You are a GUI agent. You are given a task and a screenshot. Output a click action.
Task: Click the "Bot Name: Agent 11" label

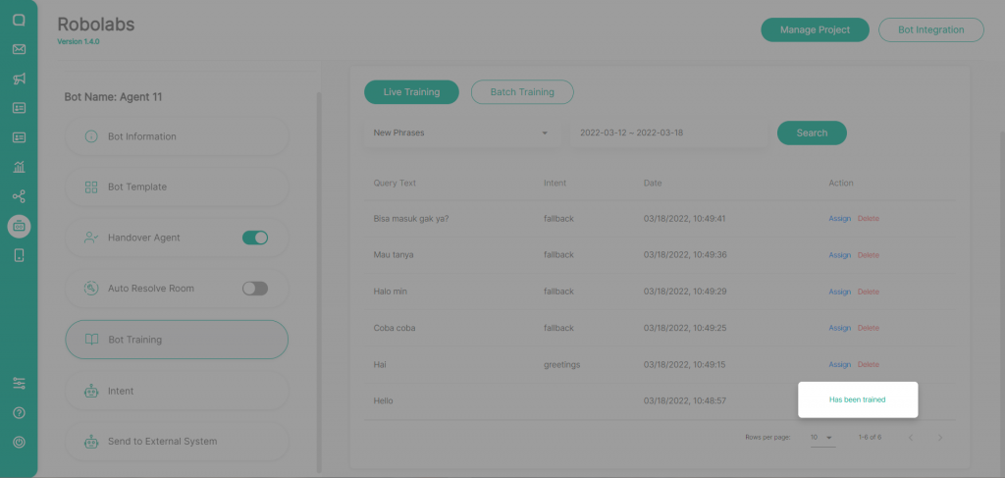tap(114, 97)
